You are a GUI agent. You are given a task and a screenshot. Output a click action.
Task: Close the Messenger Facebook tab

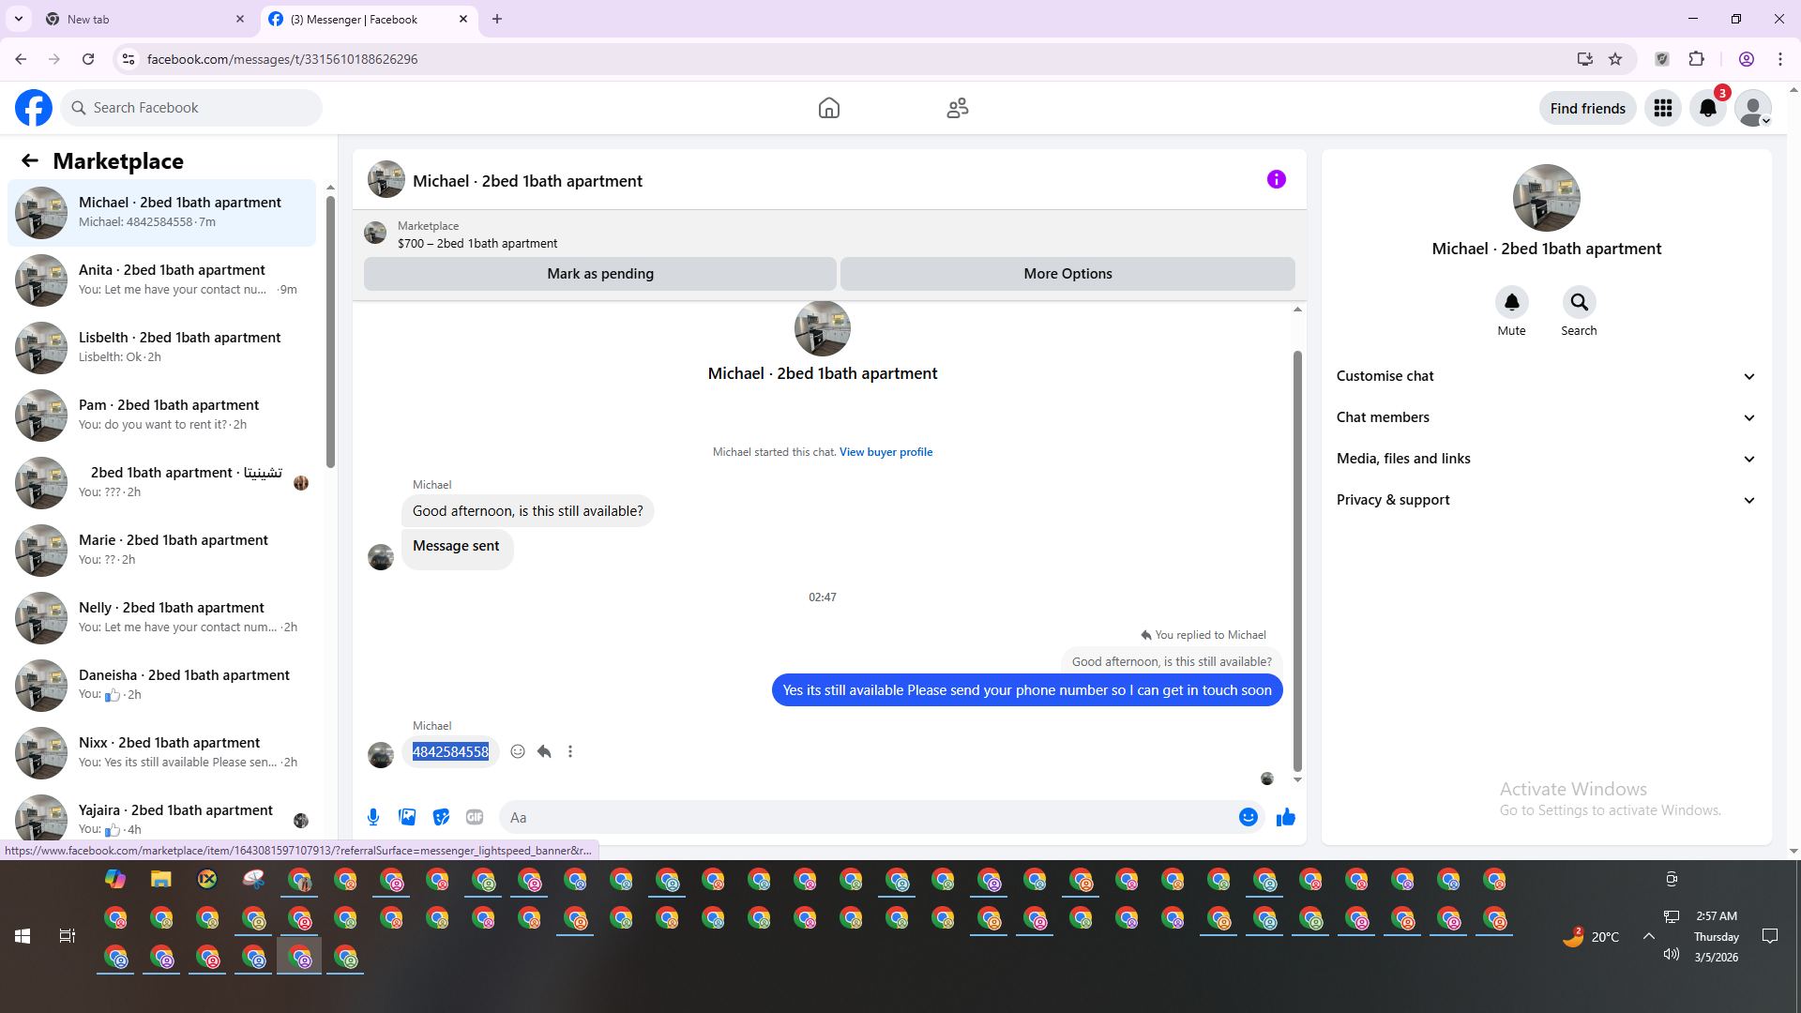pos(463,19)
